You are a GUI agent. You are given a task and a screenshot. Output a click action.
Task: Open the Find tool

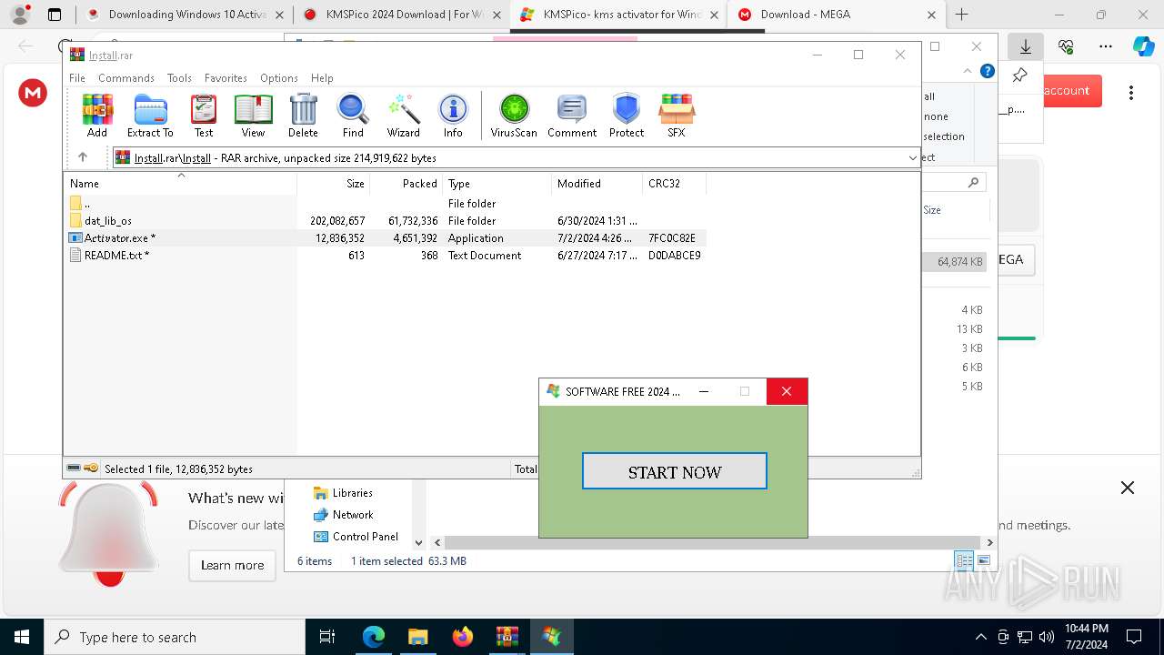[353, 116]
